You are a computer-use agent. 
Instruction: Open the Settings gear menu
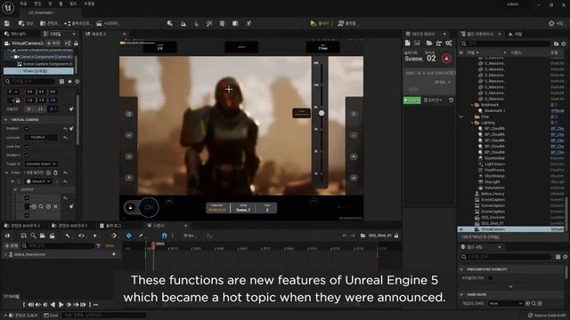tap(556, 23)
